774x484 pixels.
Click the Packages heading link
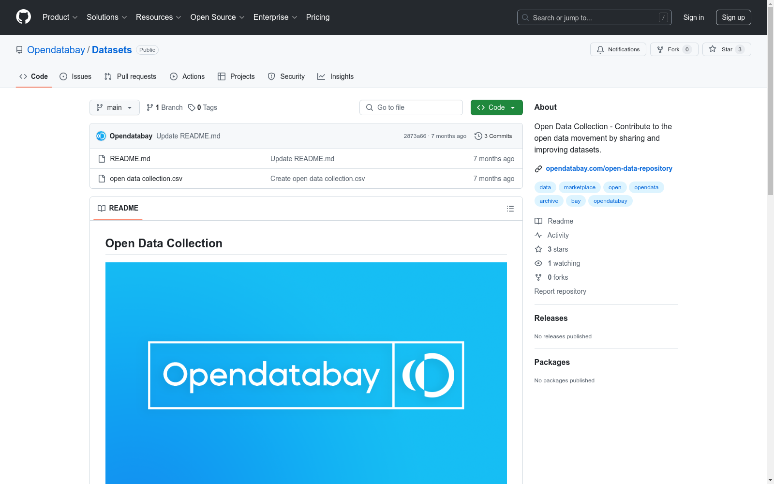click(x=552, y=362)
